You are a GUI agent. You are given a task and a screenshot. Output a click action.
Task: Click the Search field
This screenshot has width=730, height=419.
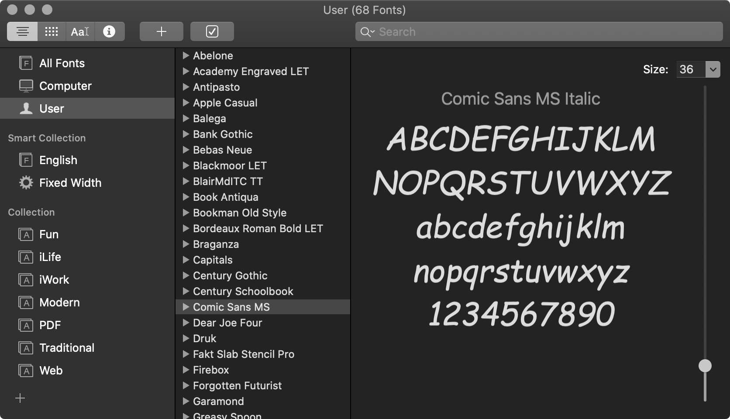[539, 32]
